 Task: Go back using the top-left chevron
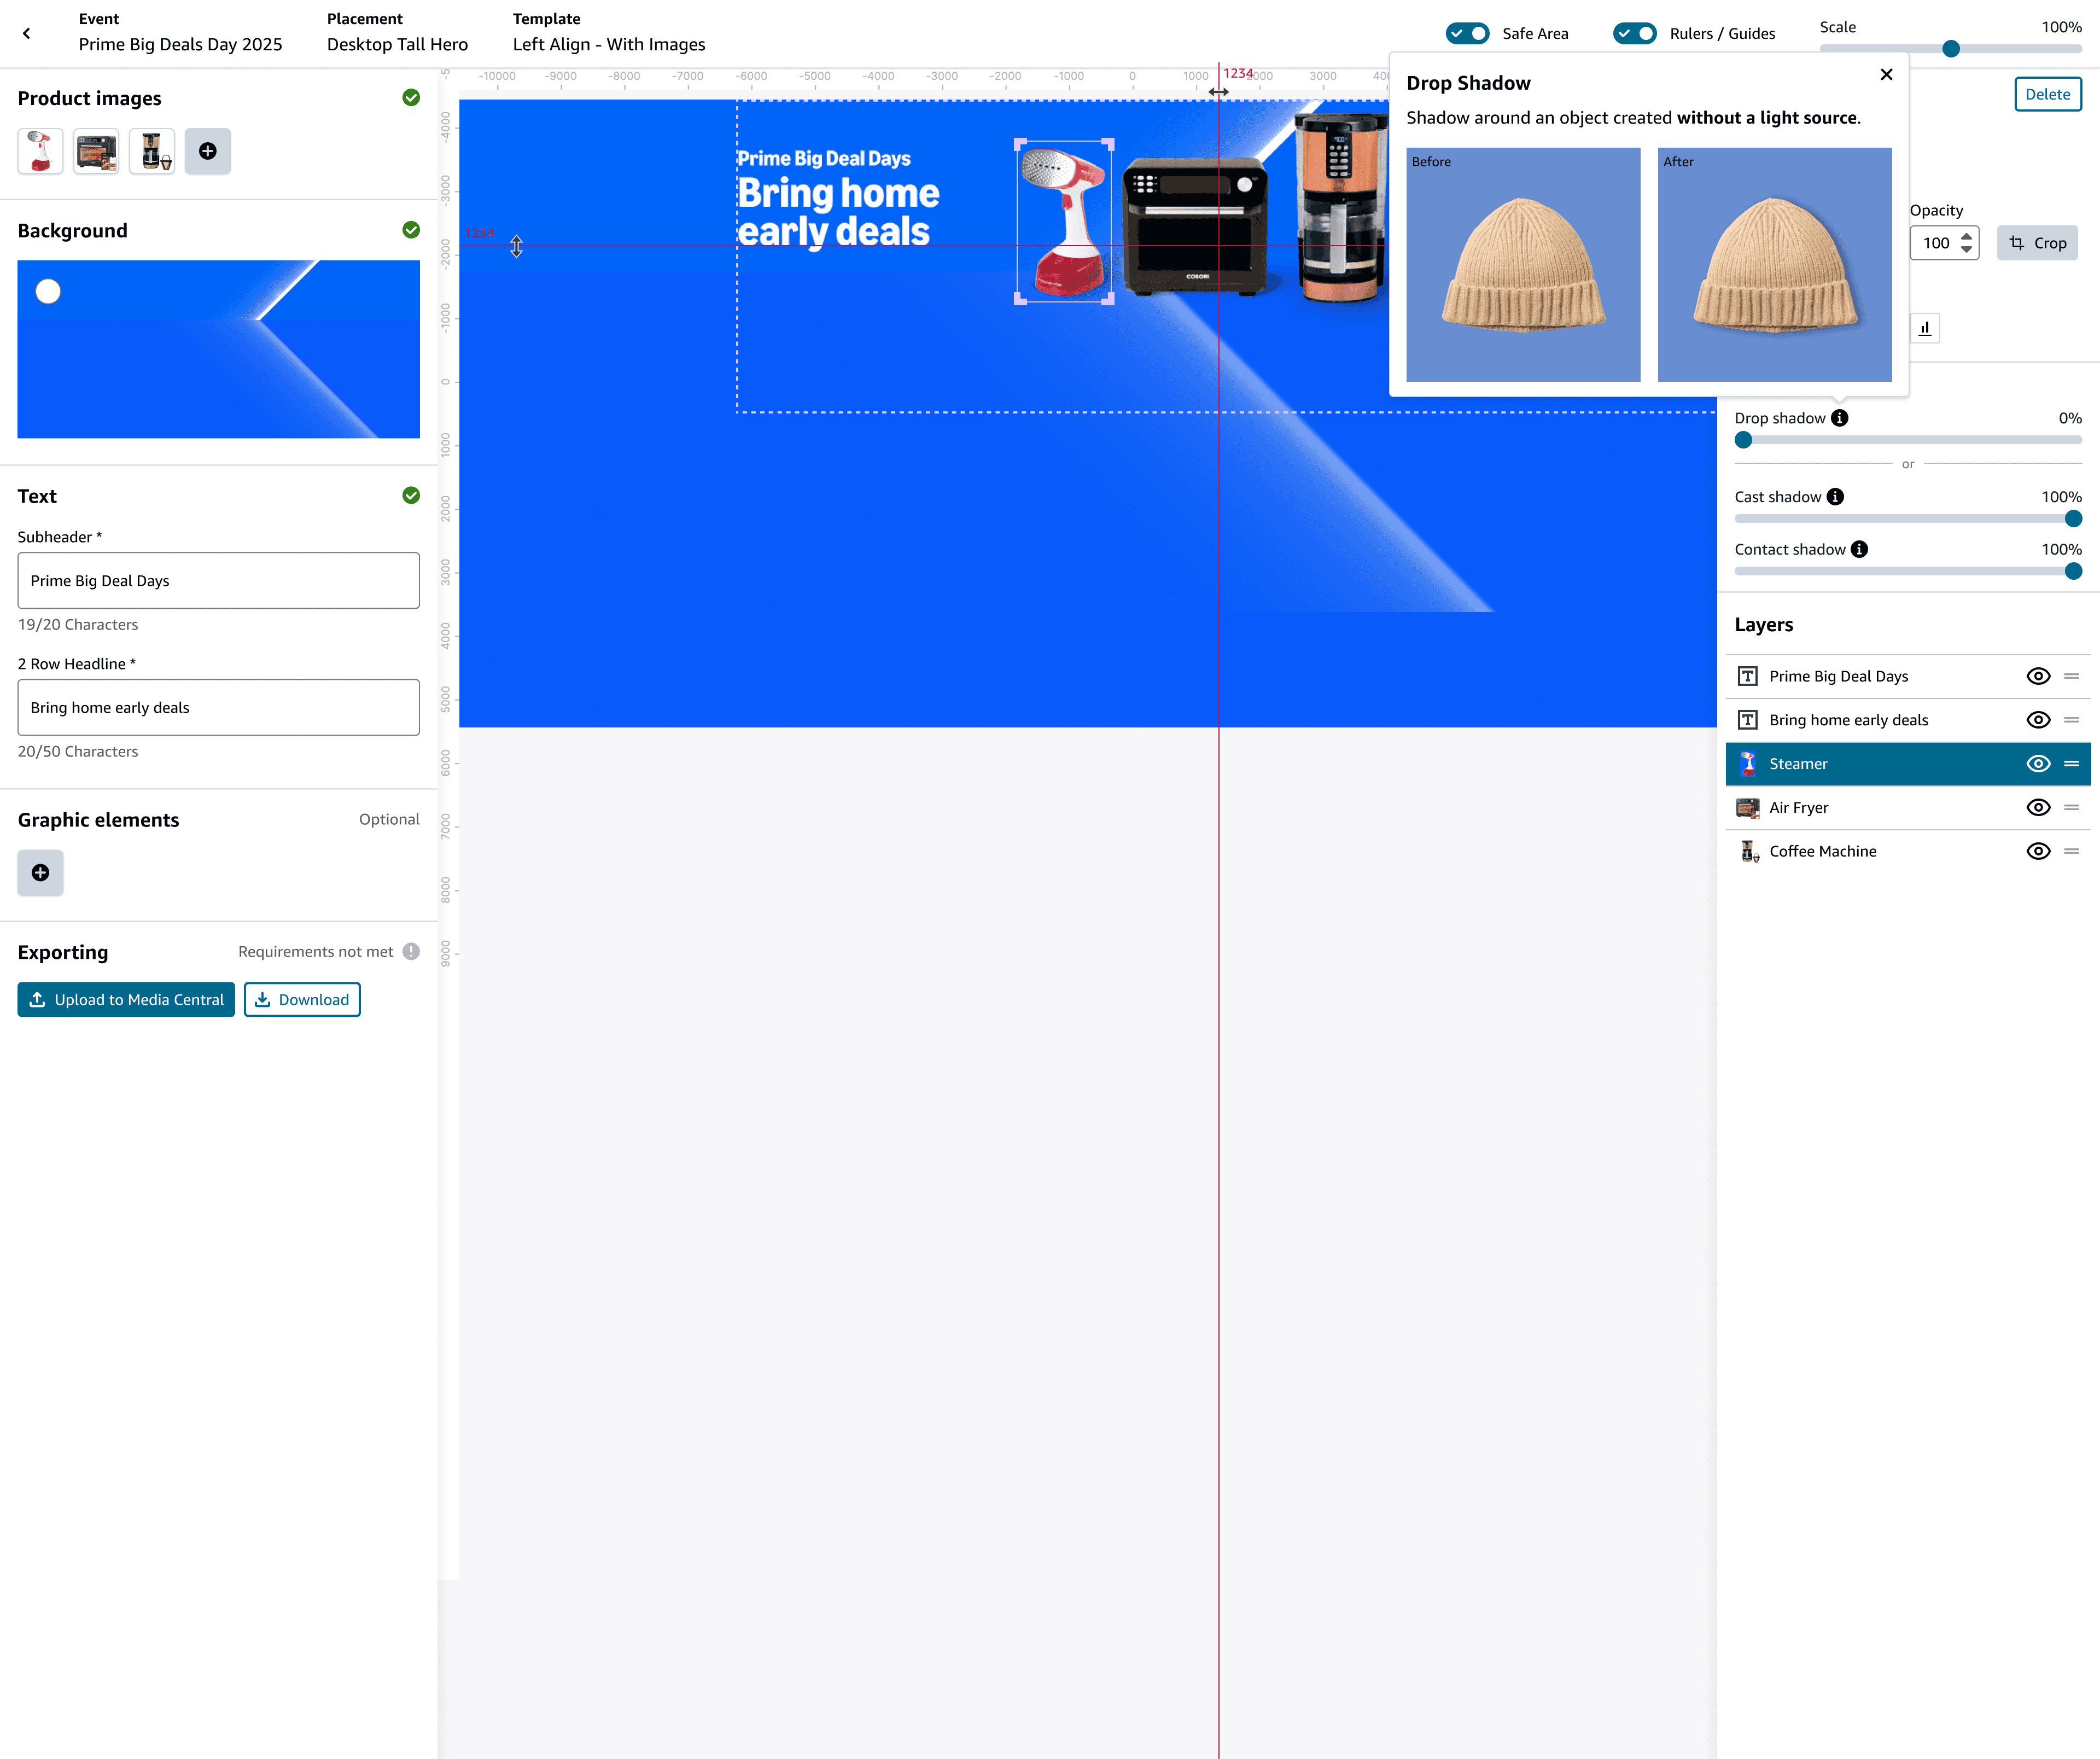pyautogui.click(x=27, y=33)
